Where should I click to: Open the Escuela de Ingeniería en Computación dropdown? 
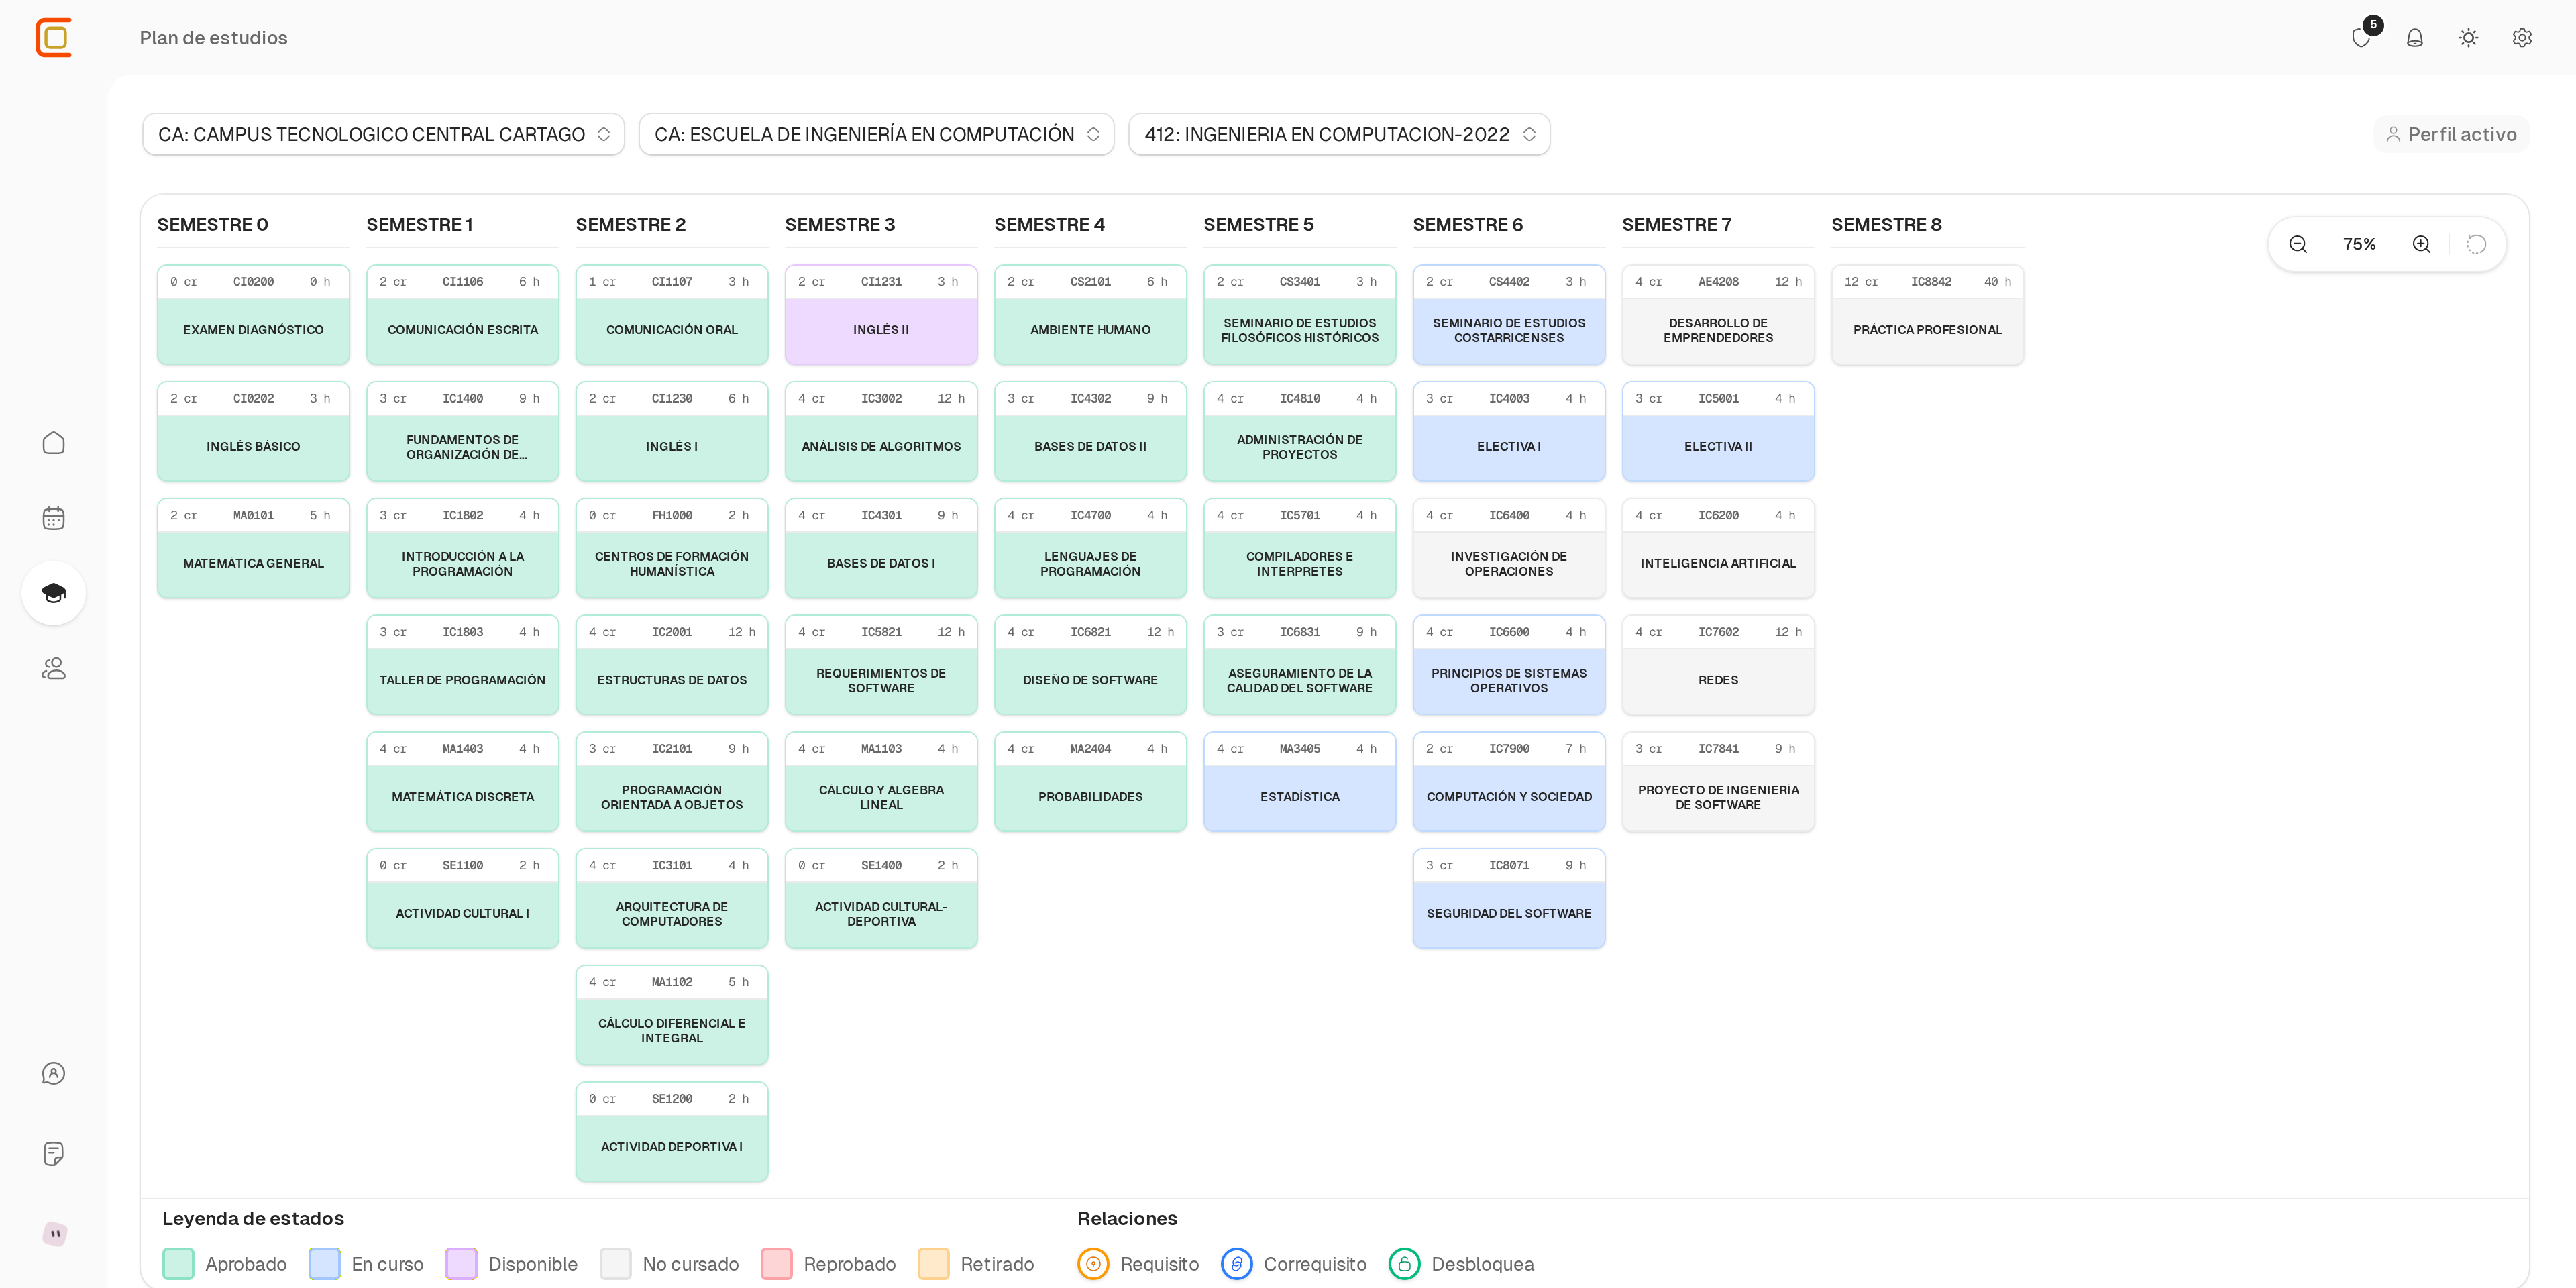(876, 134)
